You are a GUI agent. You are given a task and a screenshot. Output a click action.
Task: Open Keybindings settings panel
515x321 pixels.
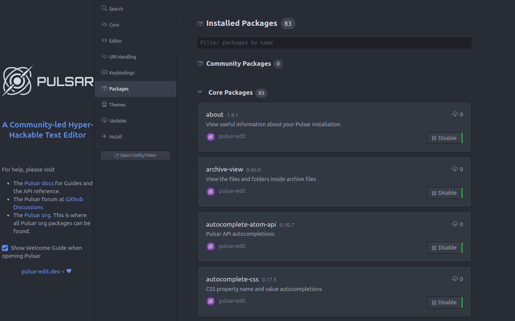pyautogui.click(x=135, y=73)
